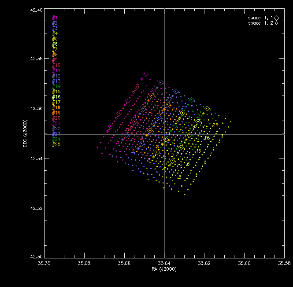Click the large diamond beside spaxel 1, 1
Screen dimensions: 293x287
tap(277, 18)
